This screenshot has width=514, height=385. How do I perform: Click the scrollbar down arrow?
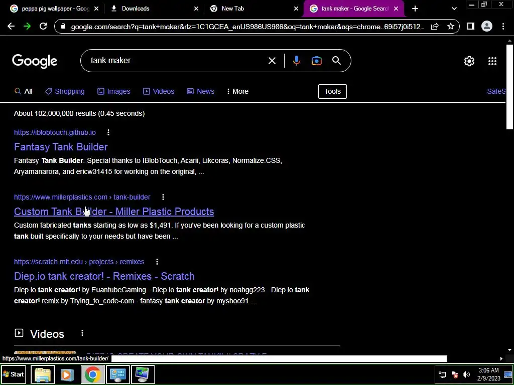(509, 350)
